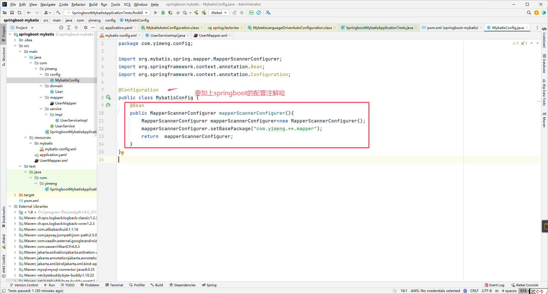The width and height of the screenshot is (548, 294).
Task: Click the Debug bug icon
Action: 163,13
